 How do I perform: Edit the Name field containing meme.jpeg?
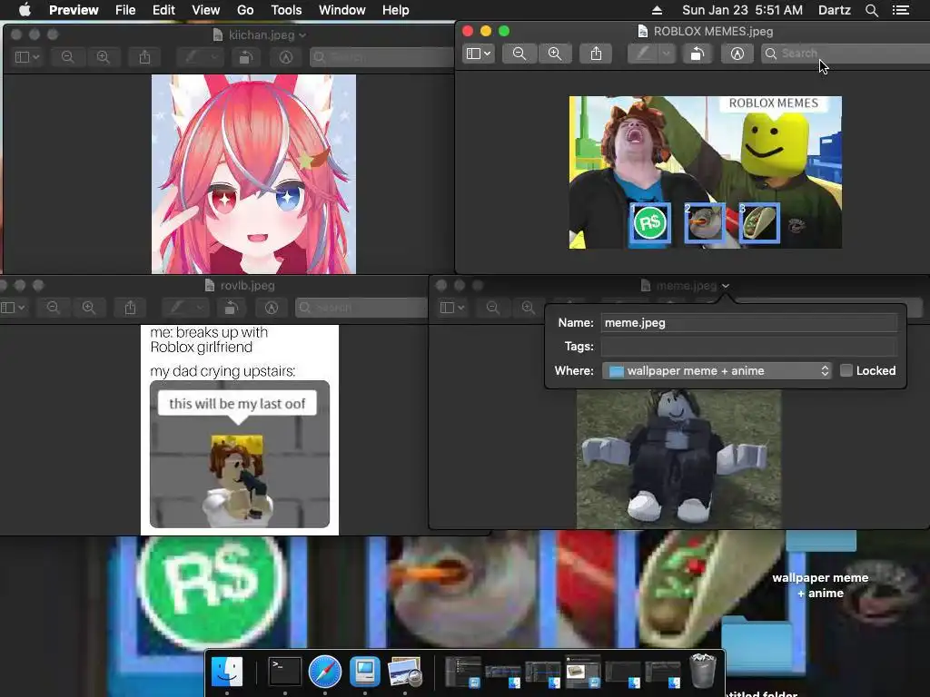tap(749, 323)
